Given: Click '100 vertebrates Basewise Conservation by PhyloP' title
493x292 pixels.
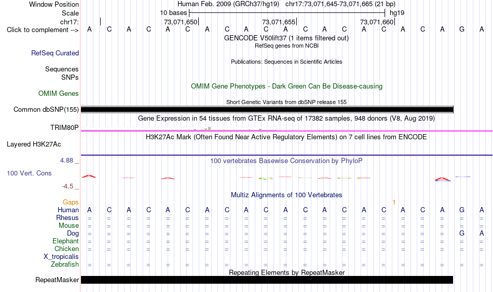Looking at the screenshot, I should click(286, 161).
